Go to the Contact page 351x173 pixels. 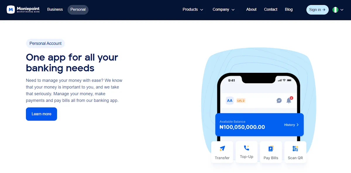271,9
